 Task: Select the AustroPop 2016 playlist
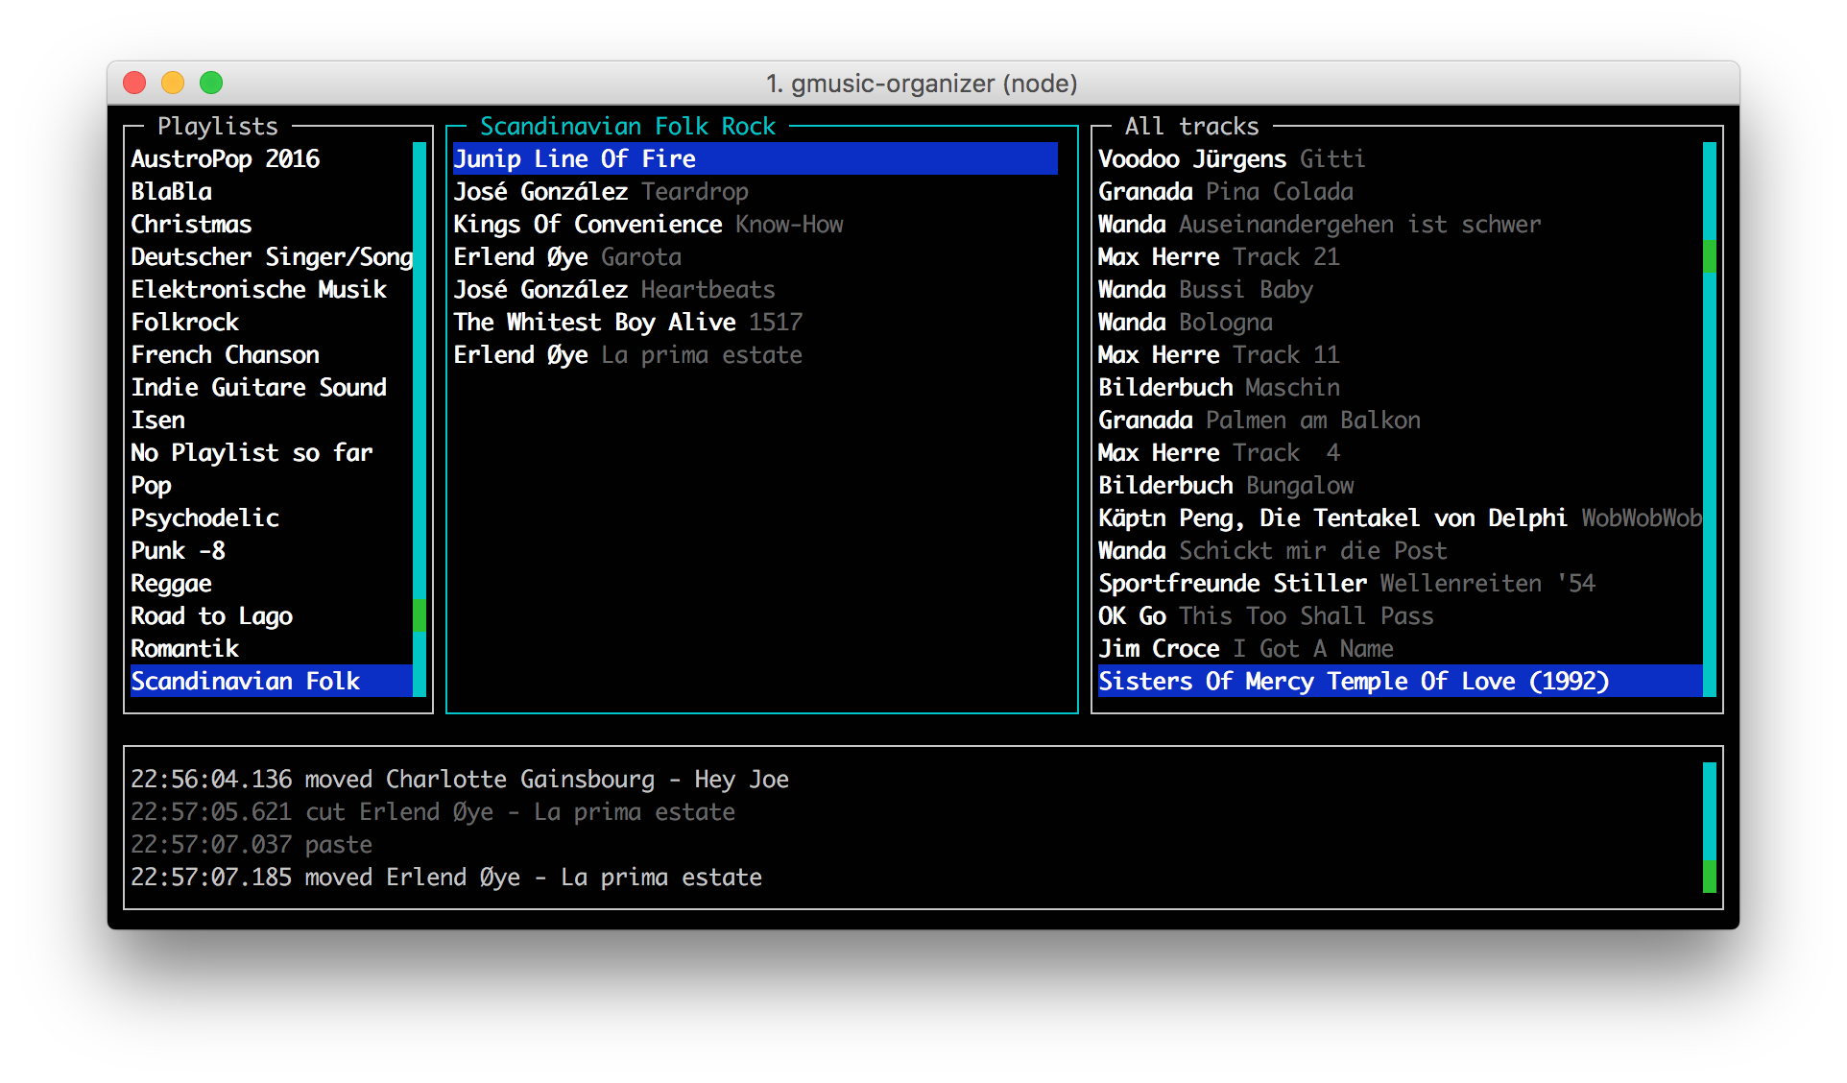coord(226,159)
